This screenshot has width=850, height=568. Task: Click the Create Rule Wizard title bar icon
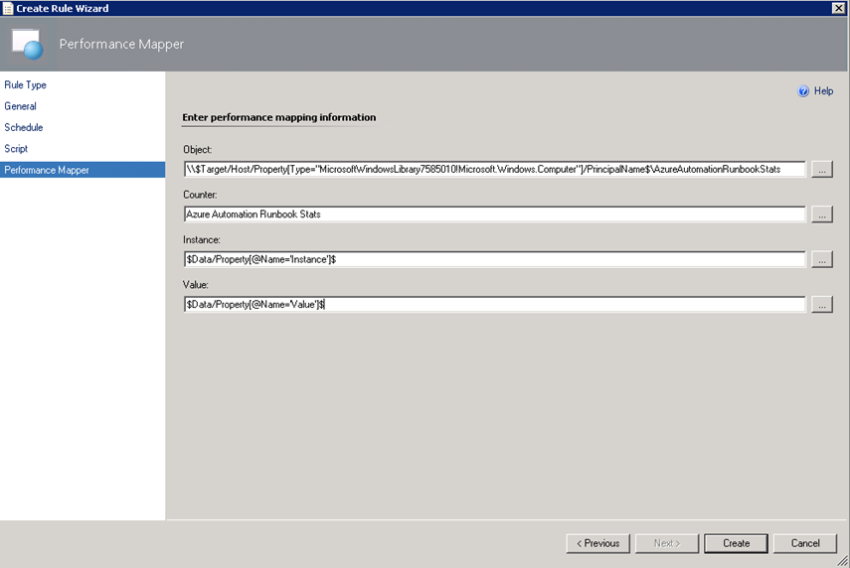click(7, 8)
